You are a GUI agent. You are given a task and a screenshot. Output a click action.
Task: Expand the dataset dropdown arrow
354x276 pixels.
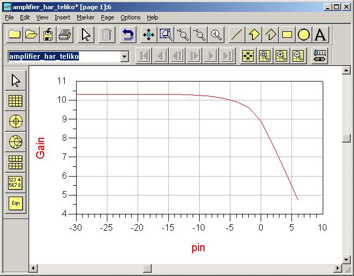point(125,56)
